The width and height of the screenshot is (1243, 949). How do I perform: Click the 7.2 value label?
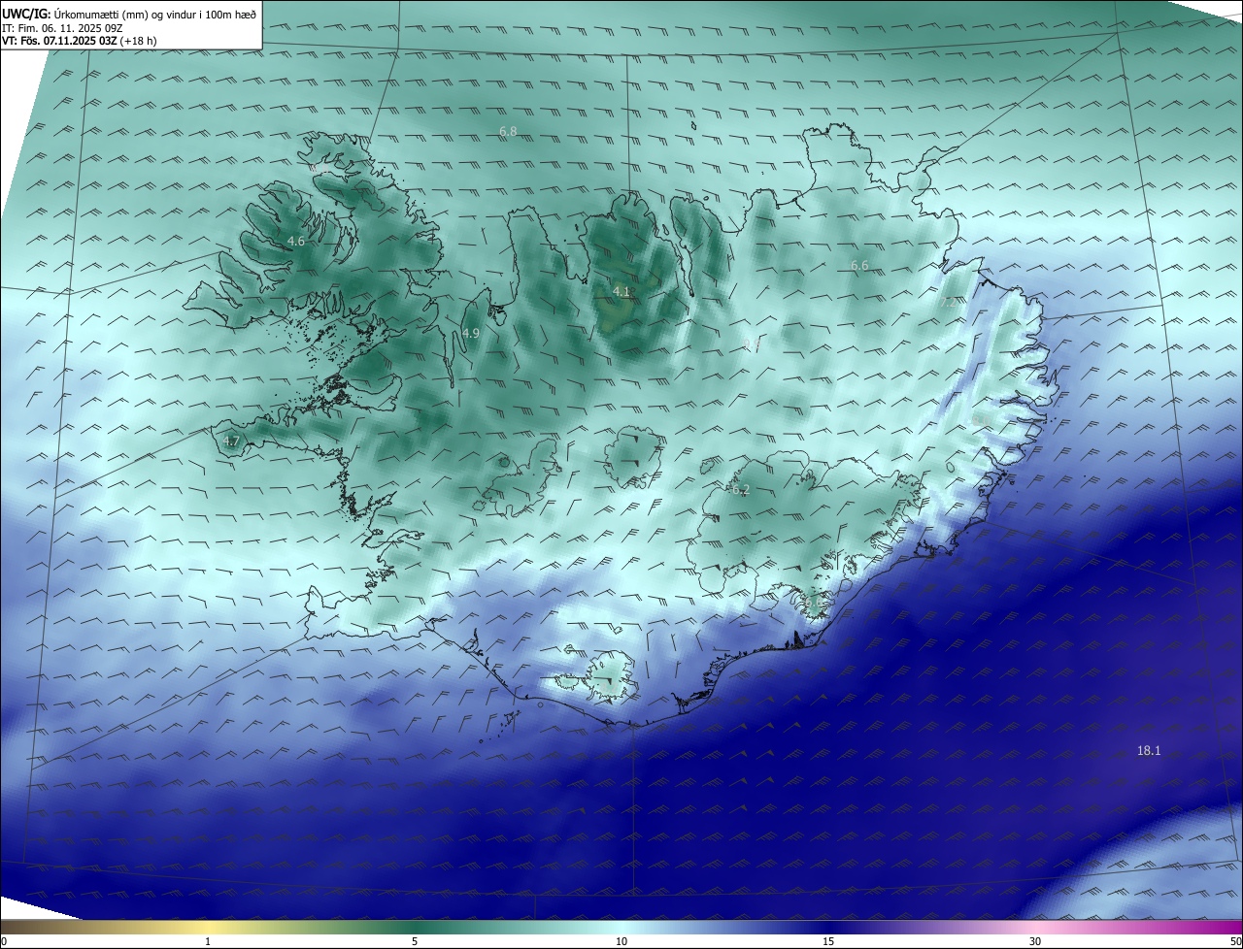coord(948,303)
